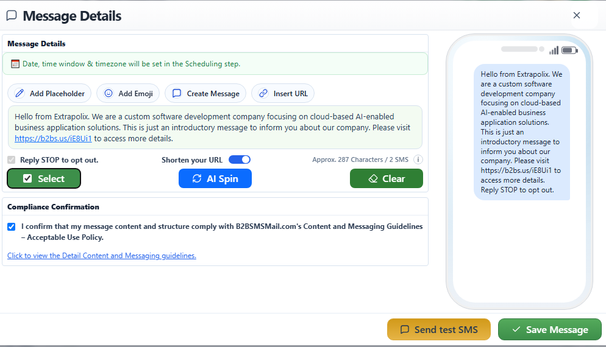Toggle the Reply STOP to opt out checkbox
The width and height of the screenshot is (606, 347).
[12, 159]
